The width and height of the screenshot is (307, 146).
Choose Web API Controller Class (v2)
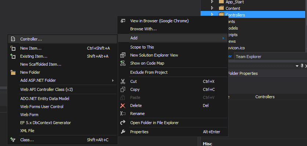click(47, 89)
